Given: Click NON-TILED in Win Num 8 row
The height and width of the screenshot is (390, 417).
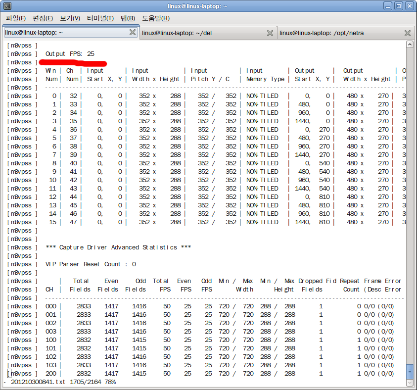Looking at the screenshot, I should tap(262, 163).
